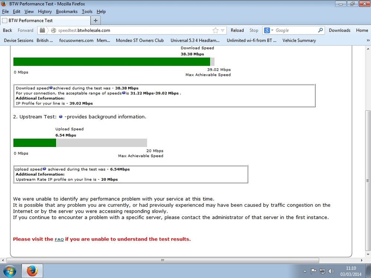Screen dimensions: 371x278
Task: Open the View menu
Action: 29,12
